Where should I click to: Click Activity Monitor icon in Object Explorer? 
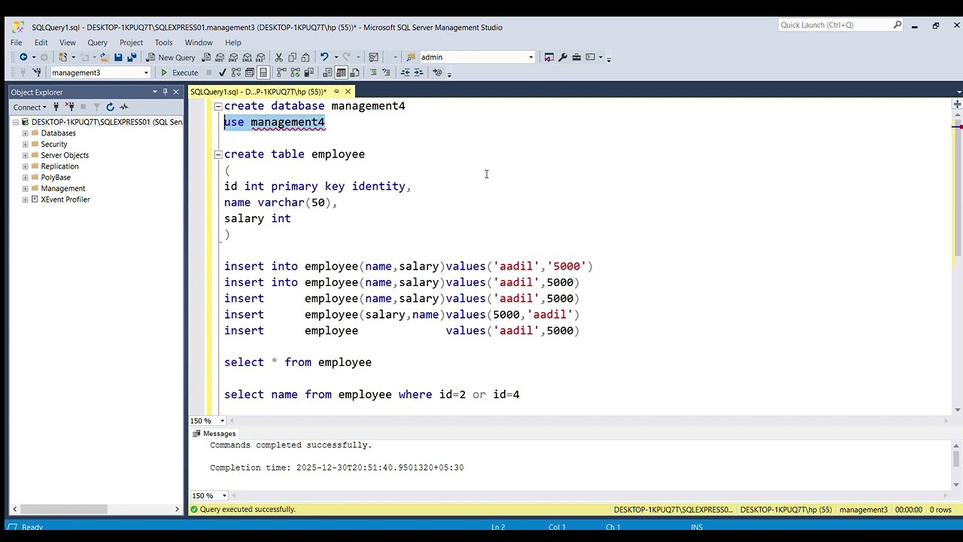[x=124, y=107]
